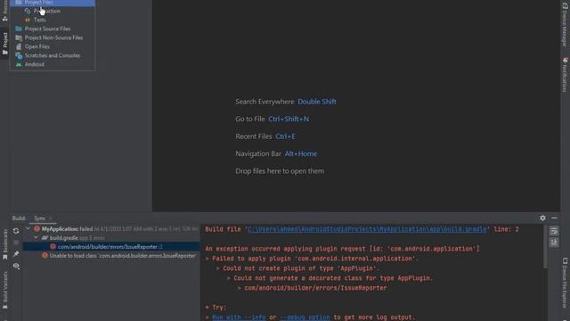Click the Run with --info link
Screen dimensions: 570x321
[239, 317]
